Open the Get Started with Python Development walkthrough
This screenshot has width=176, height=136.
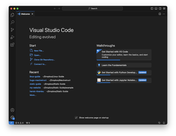[119, 73]
